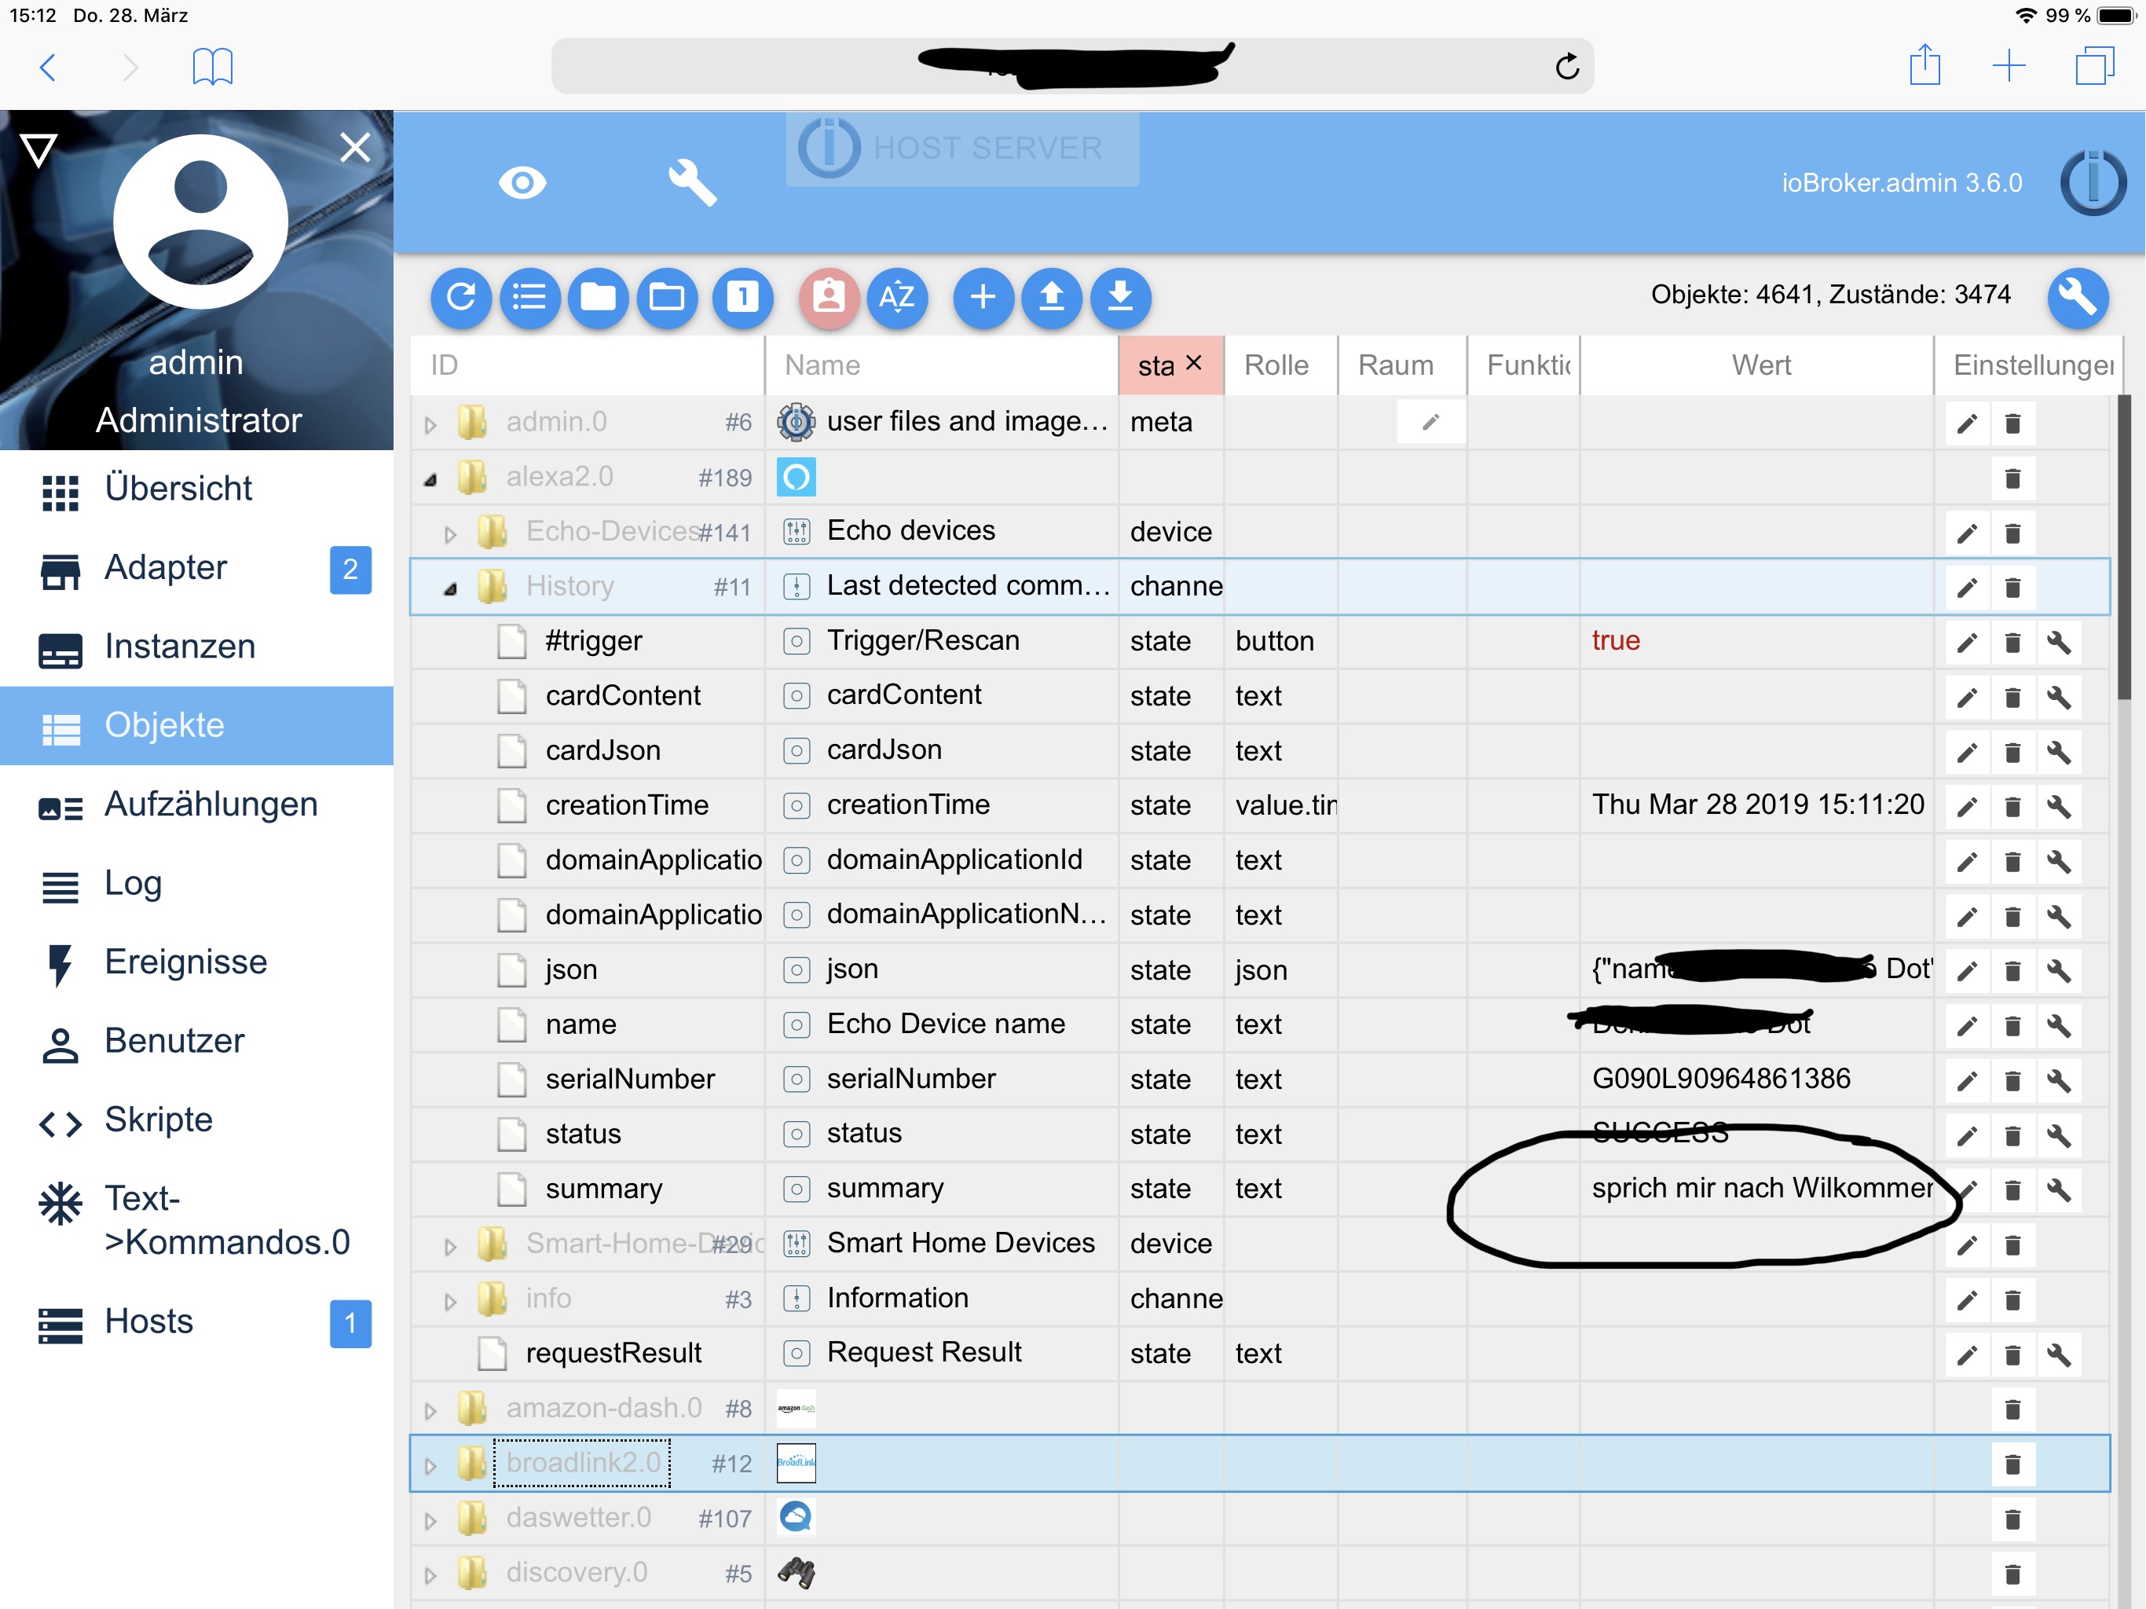The height and width of the screenshot is (1609, 2146).
Task: Delete the cardContent state via trash icon
Action: click(x=2012, y=697)
